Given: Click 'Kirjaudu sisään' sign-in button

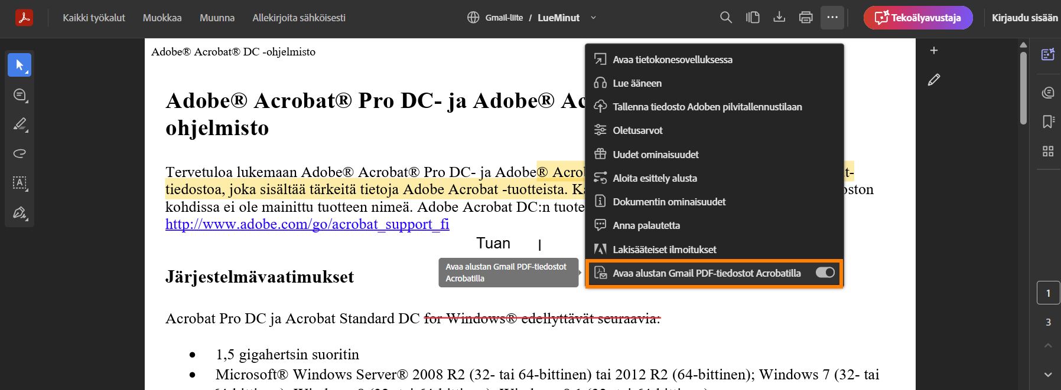Looking at the screenshot, I should point(1024,18).
